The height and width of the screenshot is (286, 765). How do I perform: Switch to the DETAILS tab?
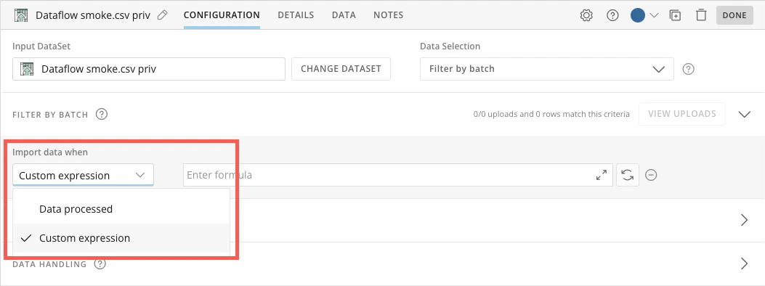click(296, 15)
